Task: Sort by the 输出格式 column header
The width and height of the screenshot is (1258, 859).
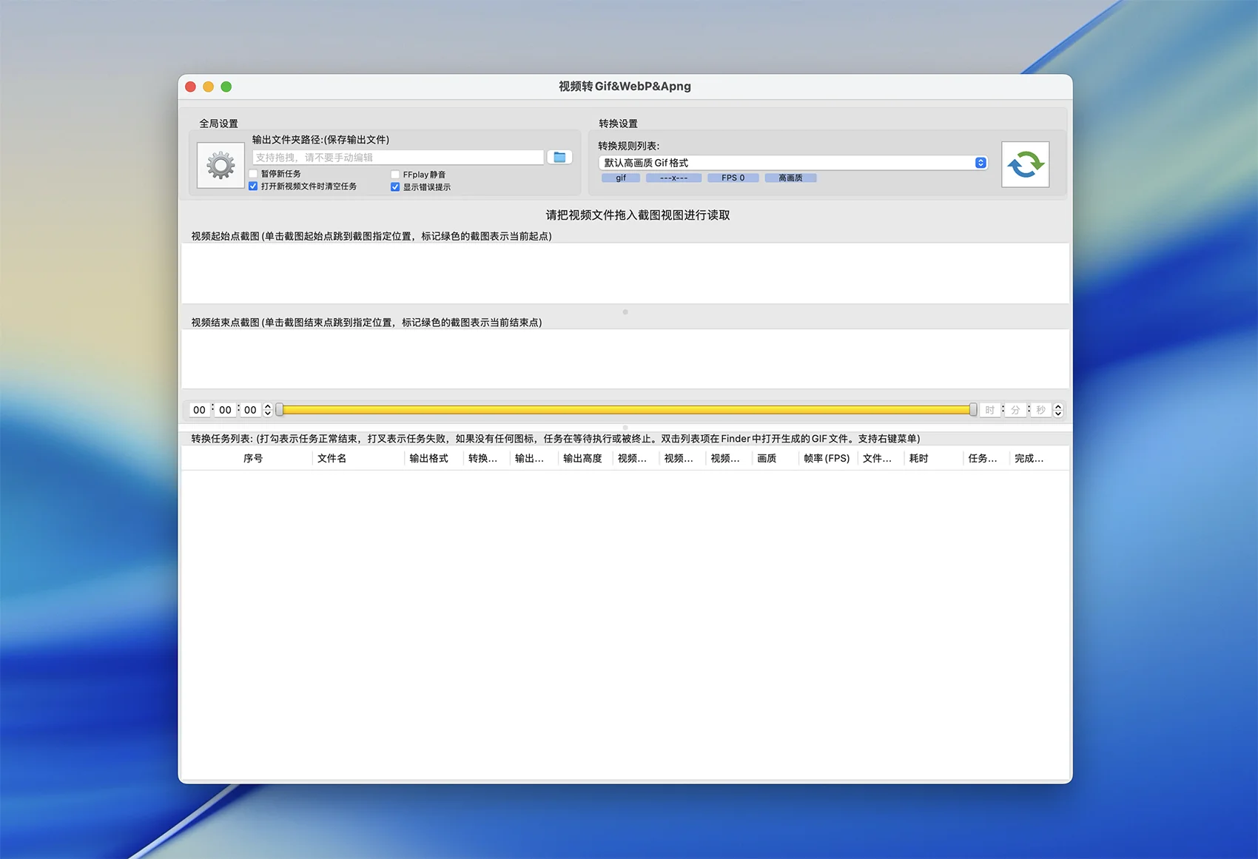Action: tap(428, 459)
